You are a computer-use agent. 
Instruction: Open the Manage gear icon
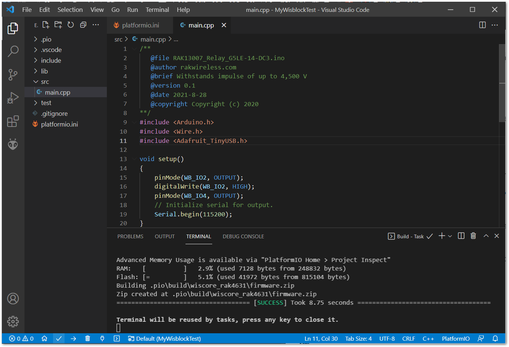click(13, 321)
